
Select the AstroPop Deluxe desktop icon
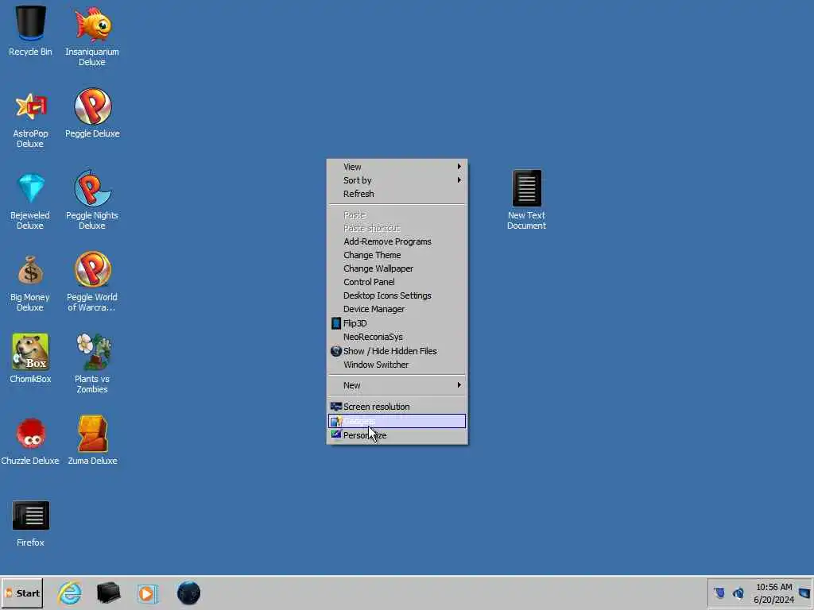click(30, 119)
